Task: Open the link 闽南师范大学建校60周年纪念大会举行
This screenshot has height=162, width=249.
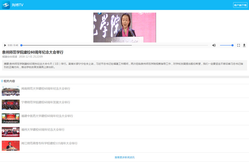Action: pos(46,89)
